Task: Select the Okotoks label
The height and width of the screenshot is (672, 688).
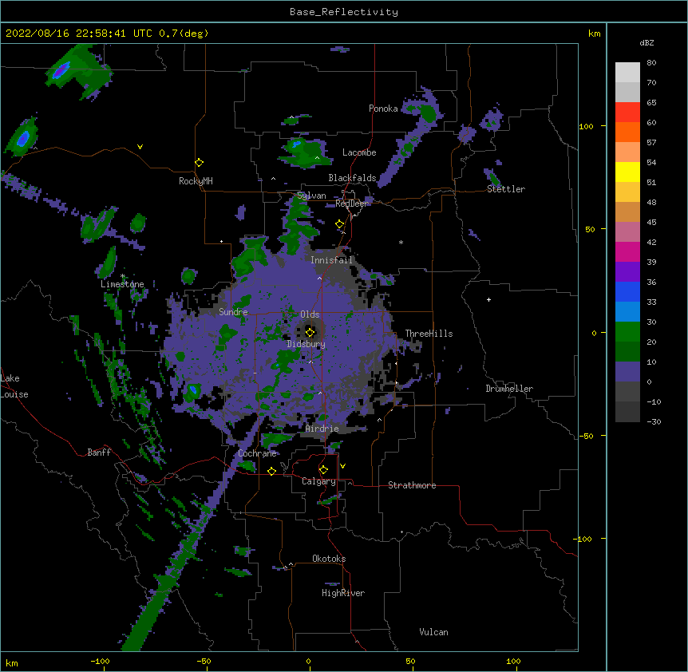Action: click(329, 559)
